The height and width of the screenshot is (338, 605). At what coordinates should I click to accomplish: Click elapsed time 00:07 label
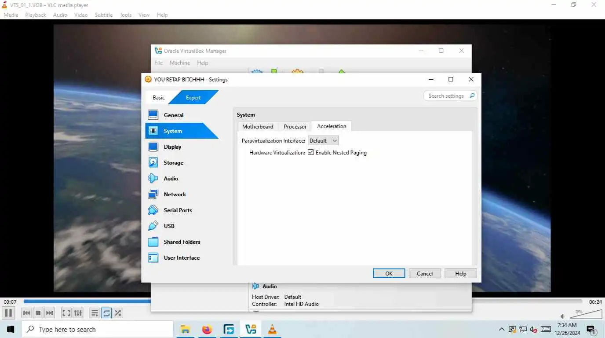(10, 302)
